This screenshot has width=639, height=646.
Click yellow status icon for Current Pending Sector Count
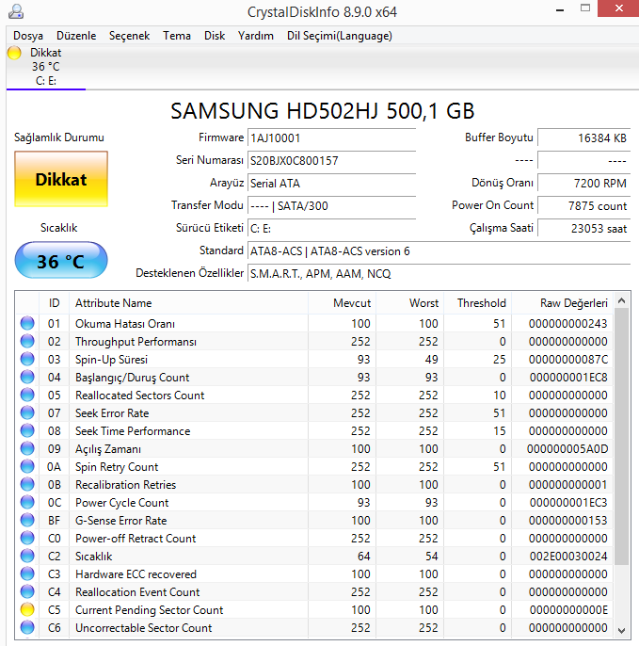click(x=27, y=610)
